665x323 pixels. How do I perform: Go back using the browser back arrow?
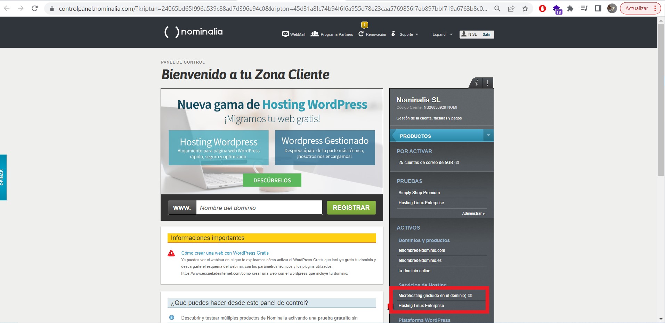tap(7, 8)
